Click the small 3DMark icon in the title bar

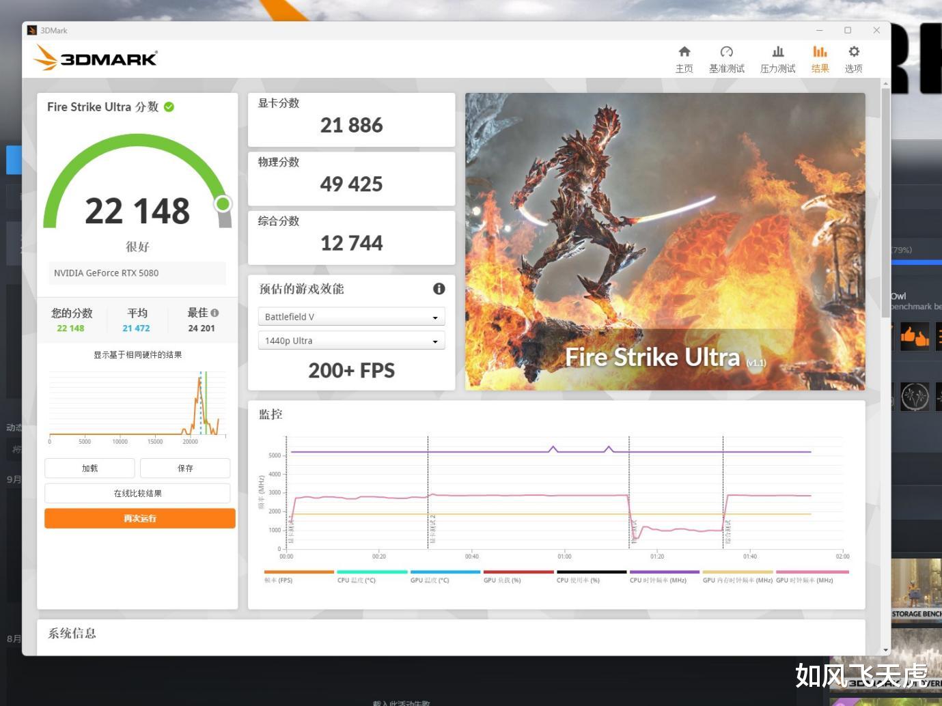tap(31, 30)
